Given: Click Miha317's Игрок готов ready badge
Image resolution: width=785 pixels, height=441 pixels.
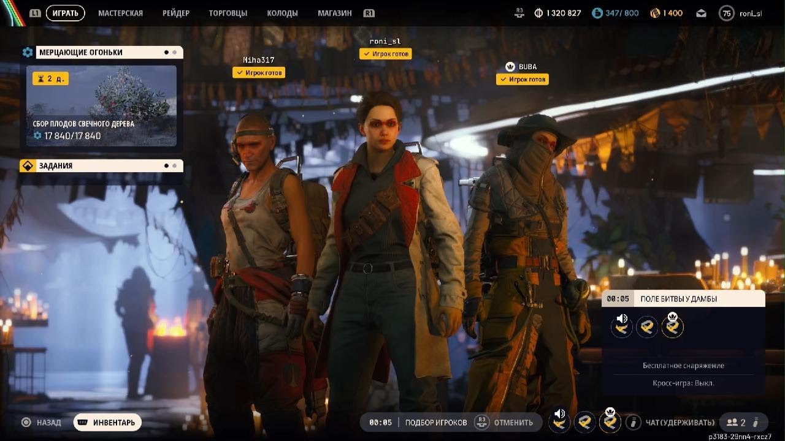Looking at the screenshot, I should [x=259, y=72].
